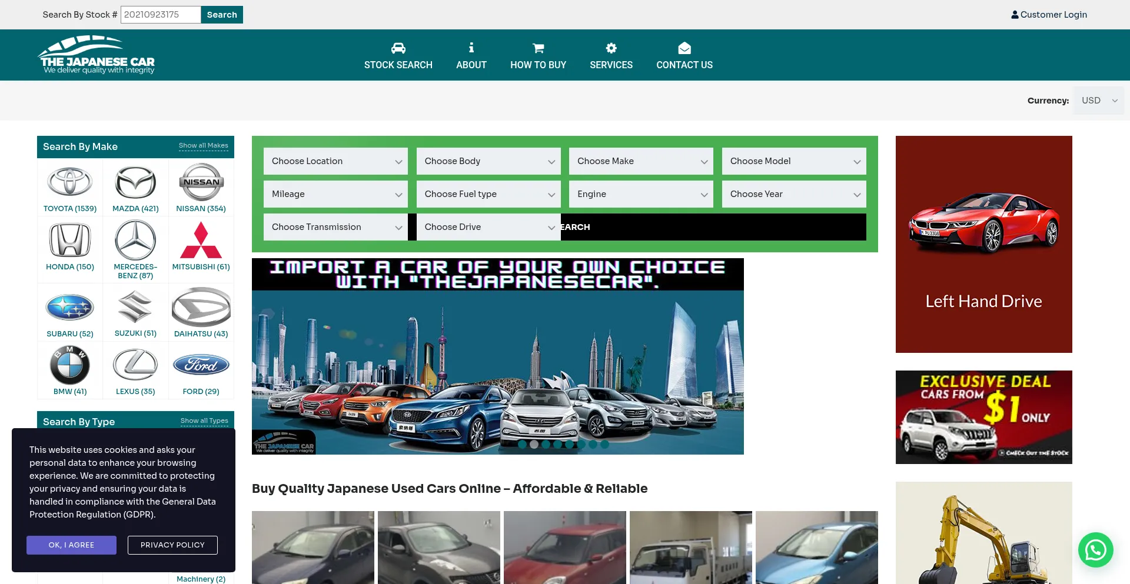Click the info icon above About
This screenshot has width=1130, height=584.
(x=471, y=48)
